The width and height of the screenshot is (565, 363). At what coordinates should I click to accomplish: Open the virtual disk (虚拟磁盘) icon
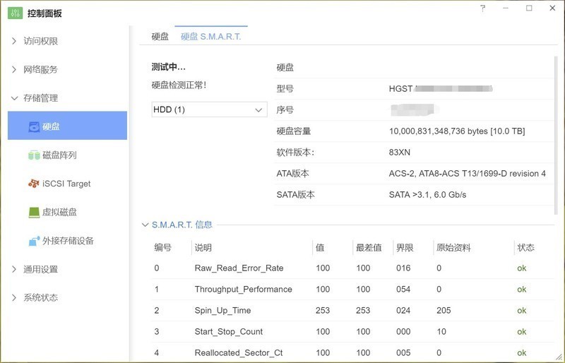click(x=34, y=212)
